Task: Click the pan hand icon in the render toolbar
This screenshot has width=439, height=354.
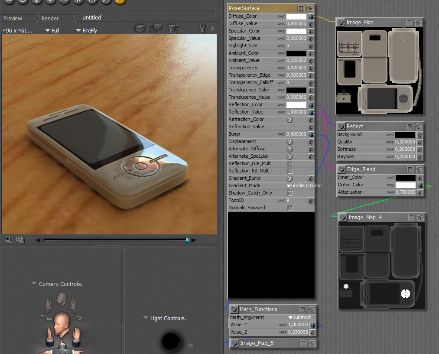Action: pos(202,29)
